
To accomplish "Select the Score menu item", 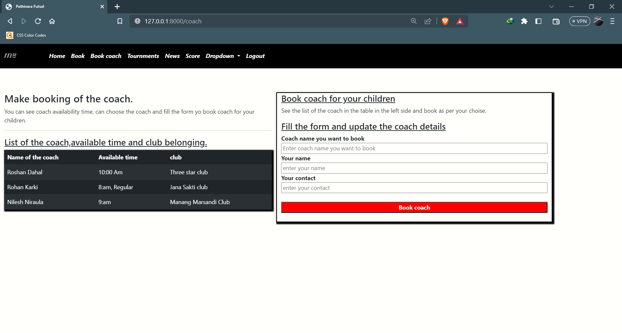I will point(192,56).
